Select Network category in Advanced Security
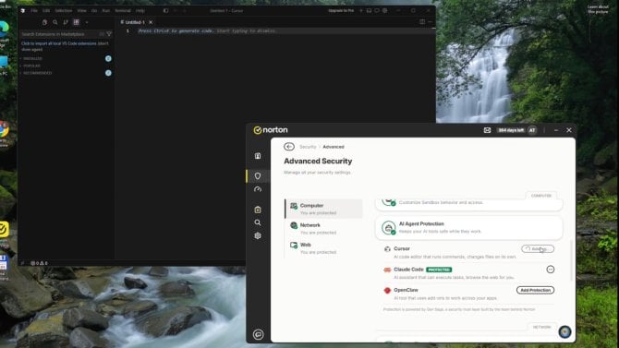The height and width of the screenshot is (348, 619). [x=323, y=228]
